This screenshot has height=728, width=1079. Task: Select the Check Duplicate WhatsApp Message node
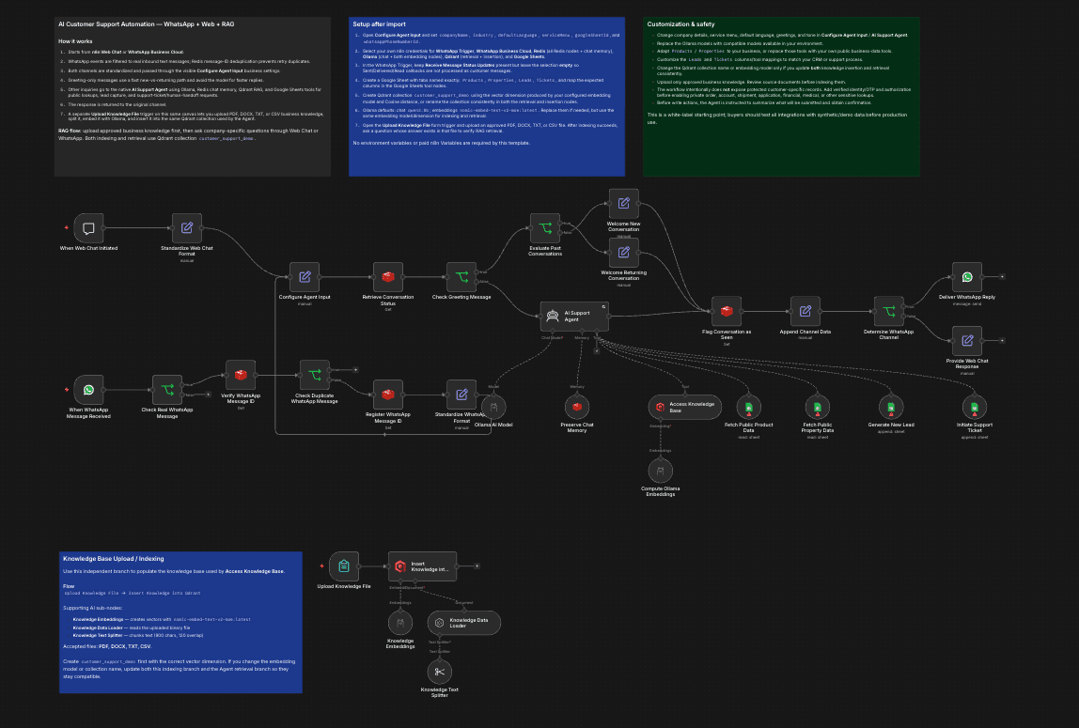pos(315,376)
